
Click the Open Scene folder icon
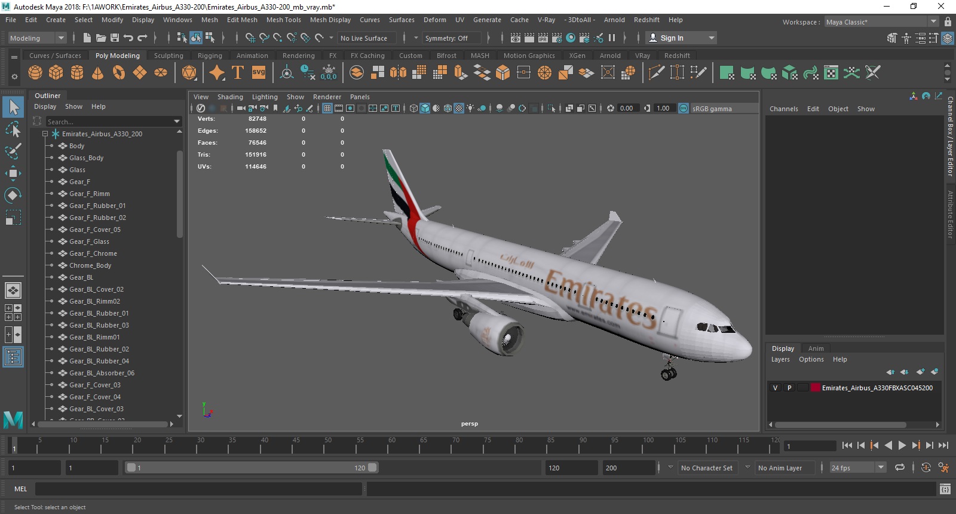101,38
